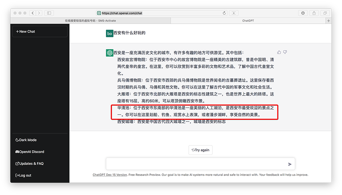Image resolution: width=342 pixels, height=195 pixels.
Task: Enable Dark Mode in the sidebar
Action: [26, 140]
